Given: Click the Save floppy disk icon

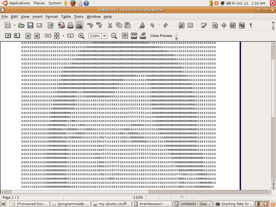Looking at the screenshot, I should pyautogui.click(x=30, y=25).
